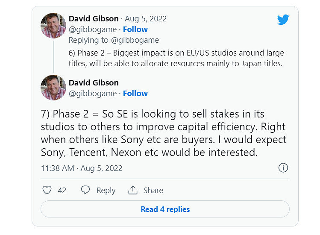This screenshot has width=320, height=235.
Task: Like the tweet using the heart icon
Action: coord(47,190)
